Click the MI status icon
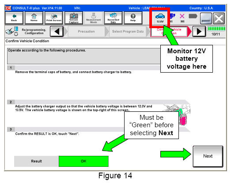Screen dimensions: 231x184 coord(182,18)
